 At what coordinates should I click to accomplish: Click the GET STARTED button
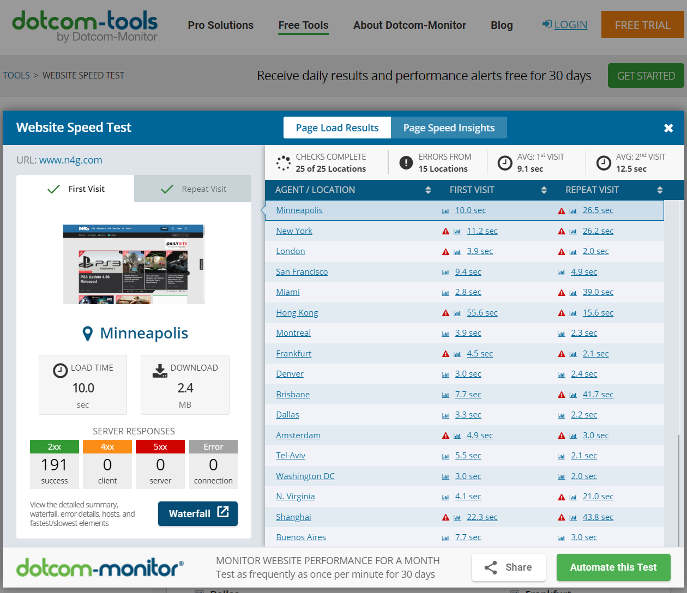click(646, 76)
